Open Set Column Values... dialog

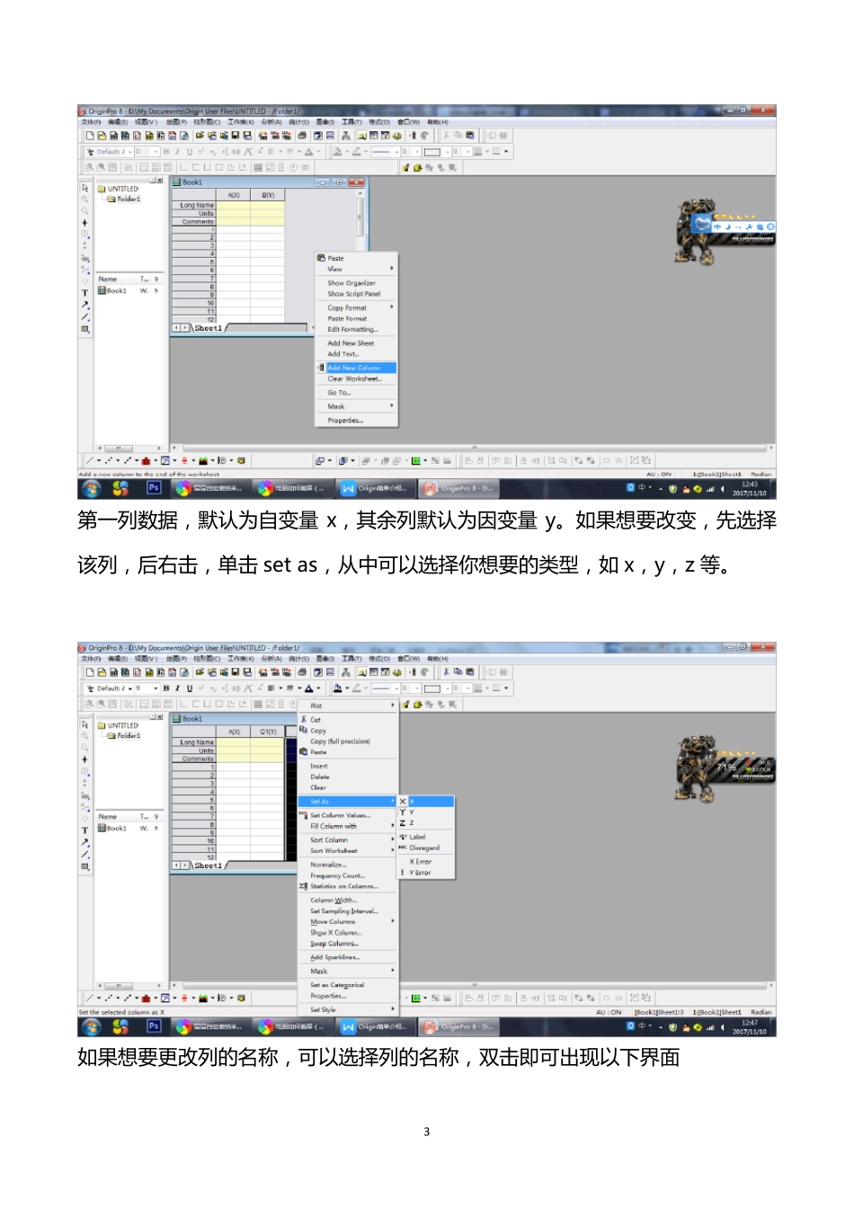(347, 815)
